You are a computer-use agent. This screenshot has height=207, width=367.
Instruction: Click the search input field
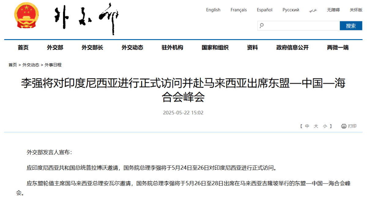[298, 26]
